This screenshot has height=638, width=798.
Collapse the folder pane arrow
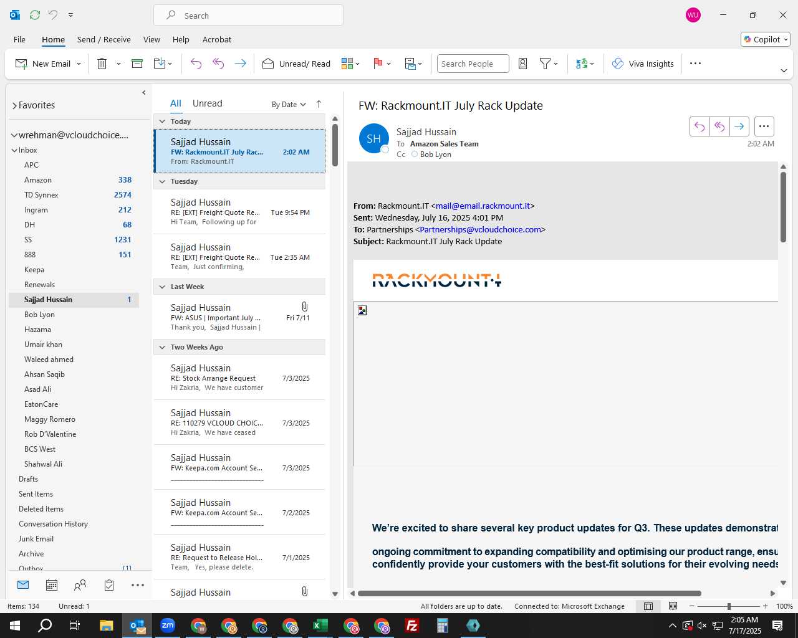click(143, 93)
